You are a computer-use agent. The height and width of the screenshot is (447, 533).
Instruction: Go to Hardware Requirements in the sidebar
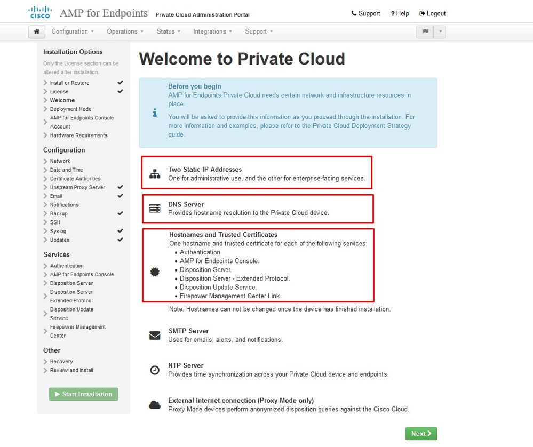point(78,135)
